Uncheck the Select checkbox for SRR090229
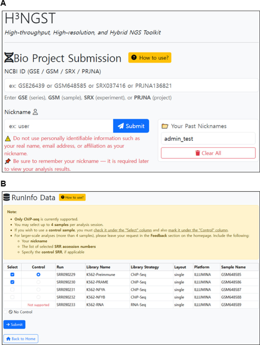The width and height of the screenshot is (260, 345). [13, 274]
